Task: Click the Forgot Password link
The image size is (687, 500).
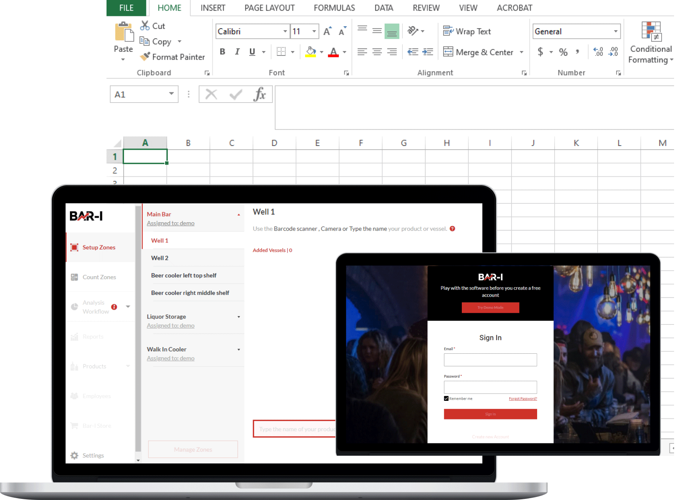Action: pyautogui.click(x=523, y=399)
